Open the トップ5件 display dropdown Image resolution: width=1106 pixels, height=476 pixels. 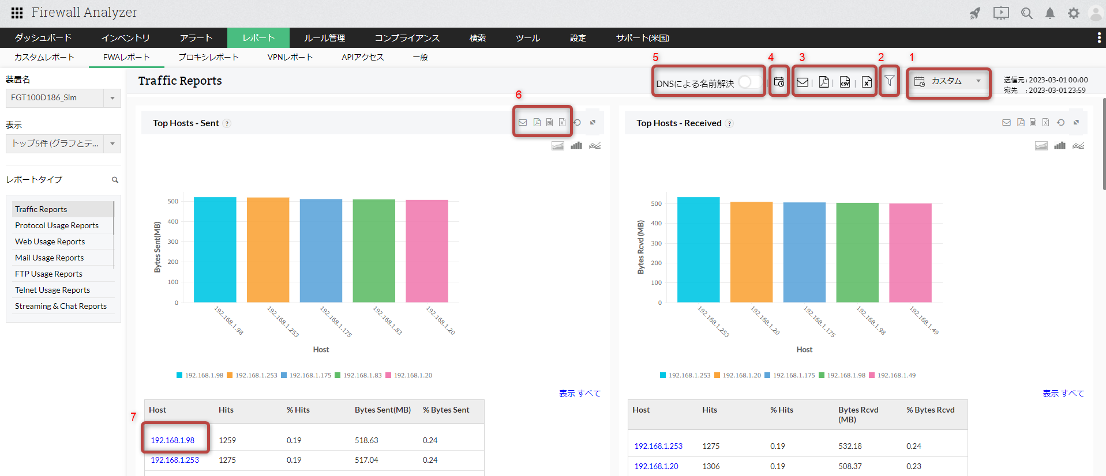(x=63, y=143)
